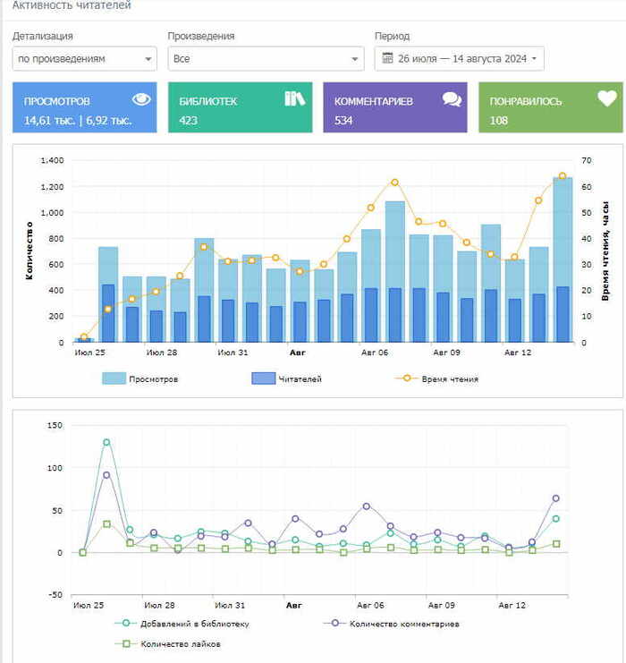Click the calendar icon in the period field
This screenshot has width=626, height=663.
click(388, 59)
